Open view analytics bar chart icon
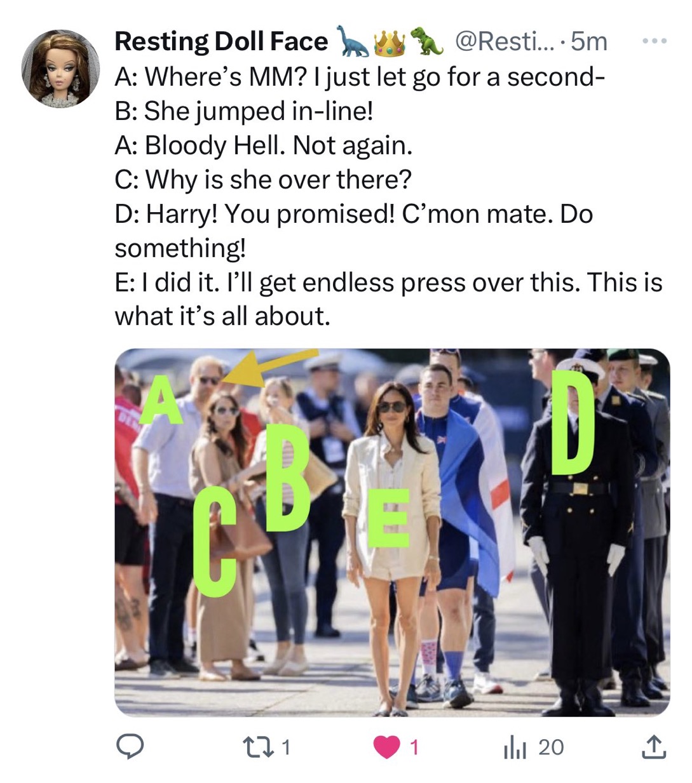 515,747
